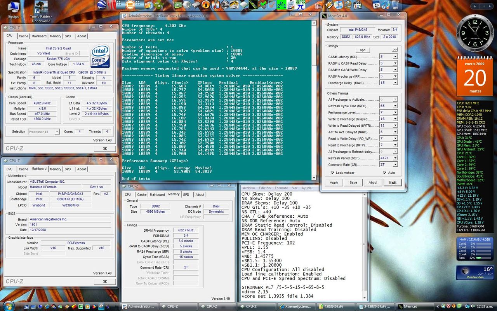This screenshot has height=311, width=497.
Task: Click About button in MemSet
Action: click(373, 182)
